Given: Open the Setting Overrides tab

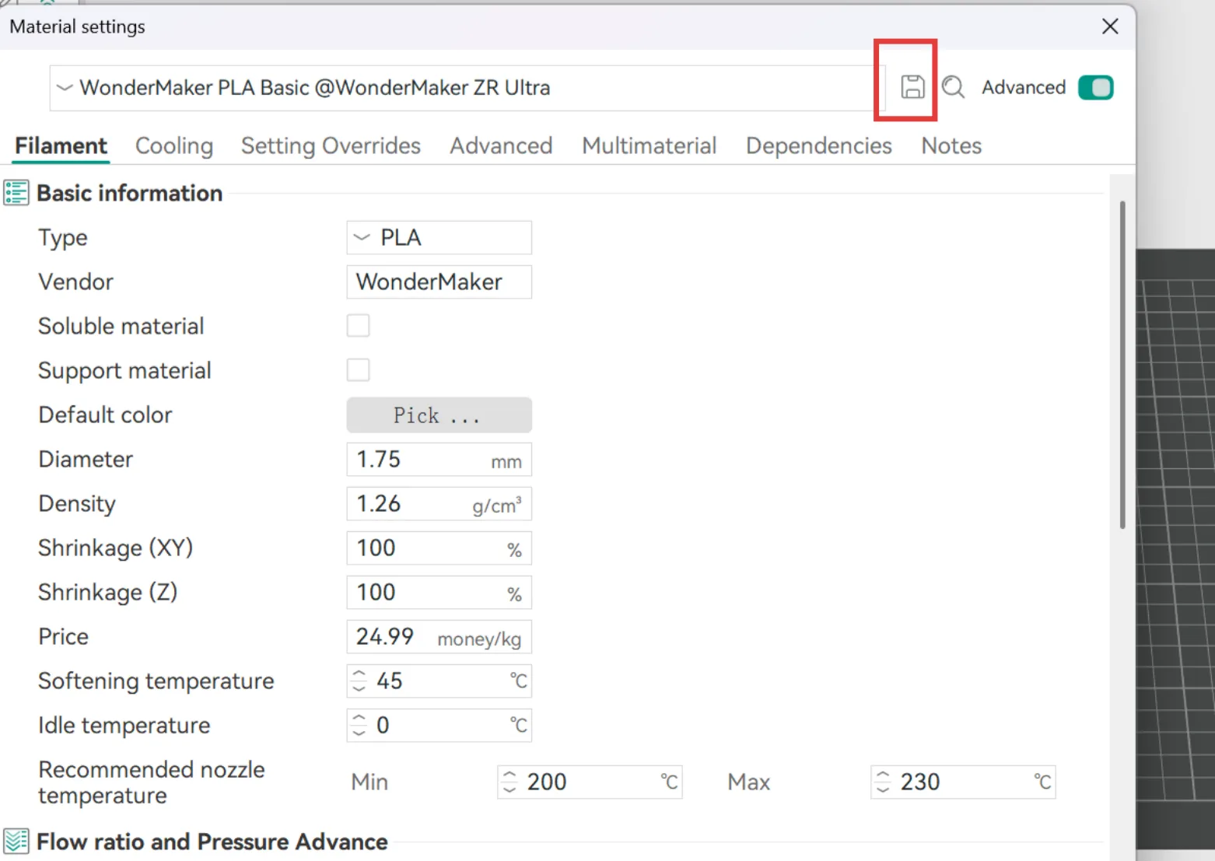Looking at the screenshot, I should point(331,145).
